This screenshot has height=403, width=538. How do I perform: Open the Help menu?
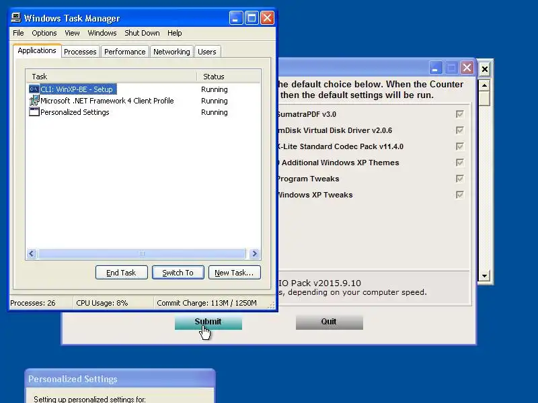(x=174, y=33)
